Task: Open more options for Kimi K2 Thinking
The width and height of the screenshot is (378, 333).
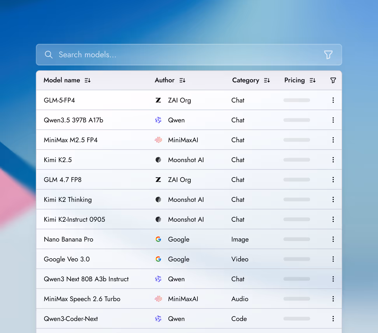Action: click(x=333, y=200)
